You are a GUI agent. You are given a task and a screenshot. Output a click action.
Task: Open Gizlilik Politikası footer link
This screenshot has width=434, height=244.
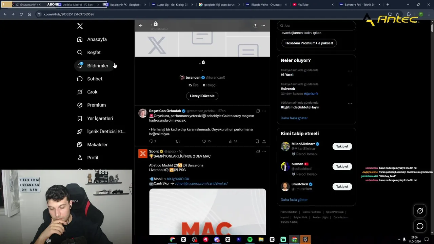tap(312, 212)
